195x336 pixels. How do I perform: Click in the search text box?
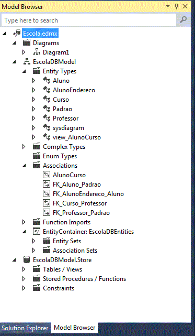coord(89,20)
